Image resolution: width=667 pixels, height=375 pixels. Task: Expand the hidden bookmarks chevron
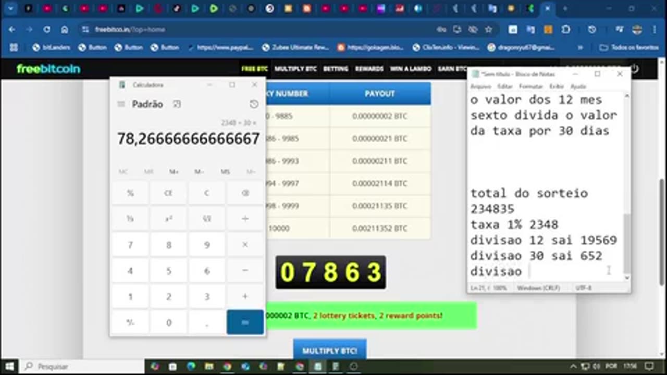(x=580, y=47)
